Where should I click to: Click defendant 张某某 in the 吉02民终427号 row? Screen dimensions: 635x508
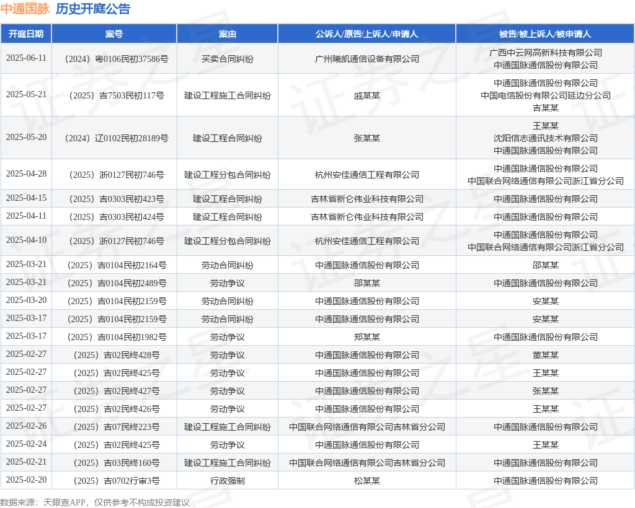[546, 391]
